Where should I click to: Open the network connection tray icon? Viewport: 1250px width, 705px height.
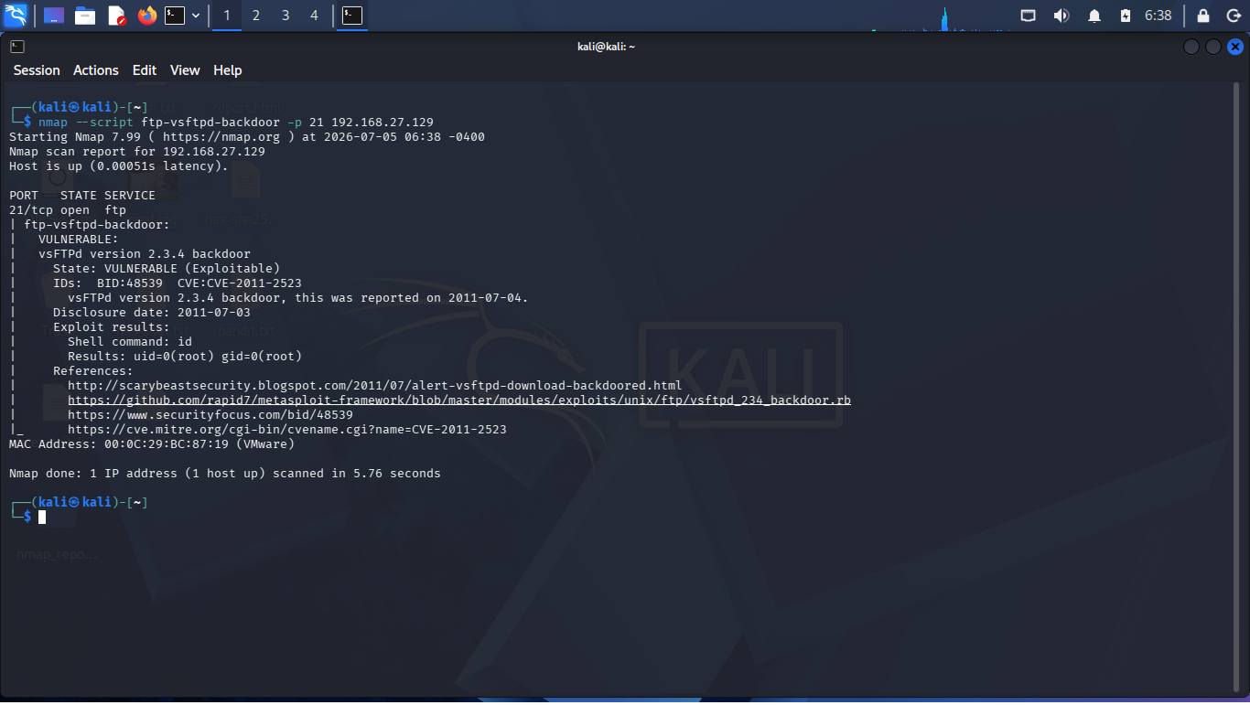point(1029,16)
